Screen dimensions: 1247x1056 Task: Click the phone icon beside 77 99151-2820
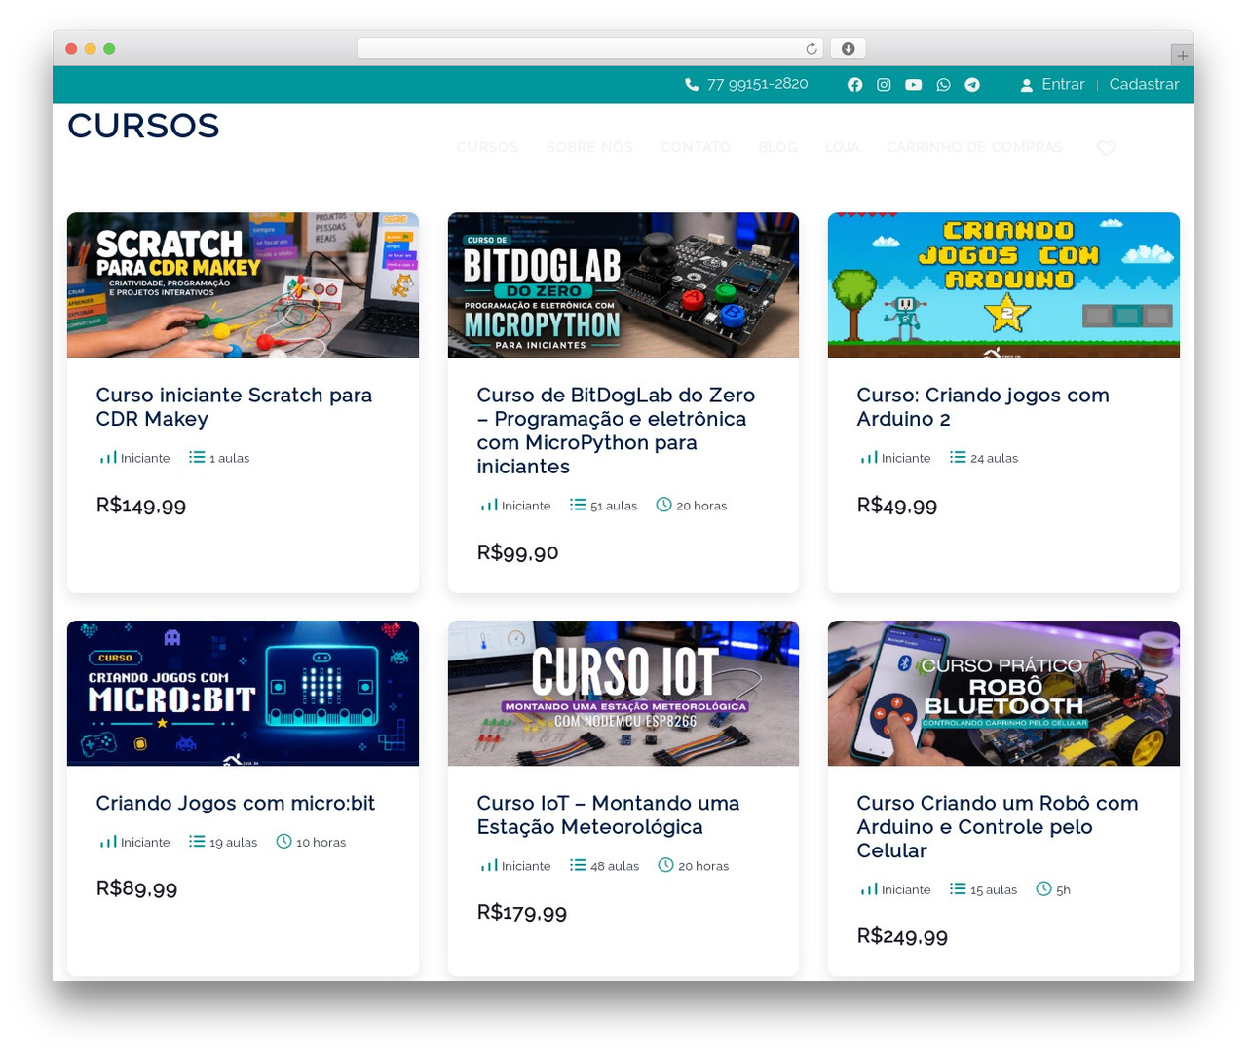point(692,85)
